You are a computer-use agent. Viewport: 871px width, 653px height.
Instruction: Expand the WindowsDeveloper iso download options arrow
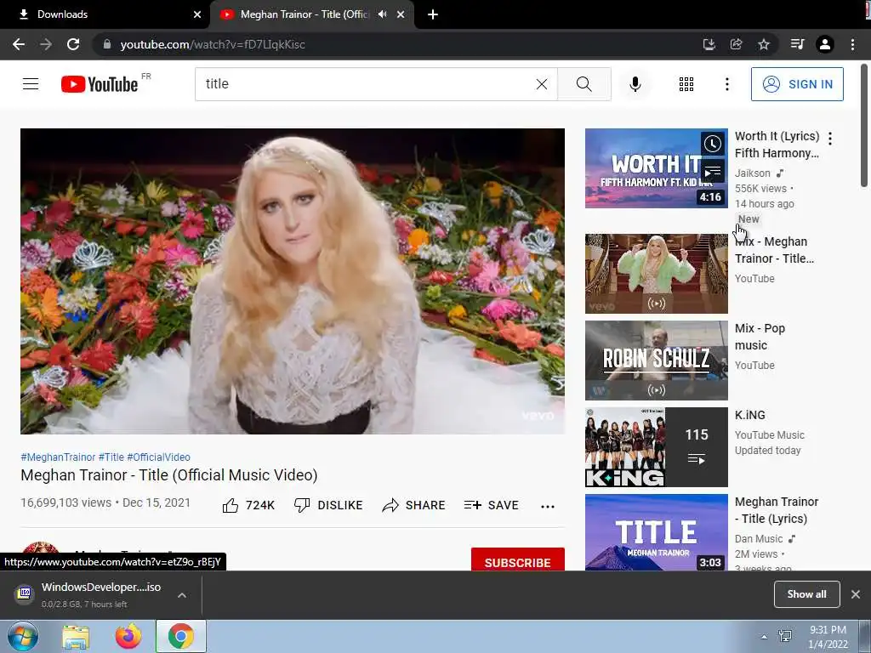pyautogui.click(x=182, y=595)
